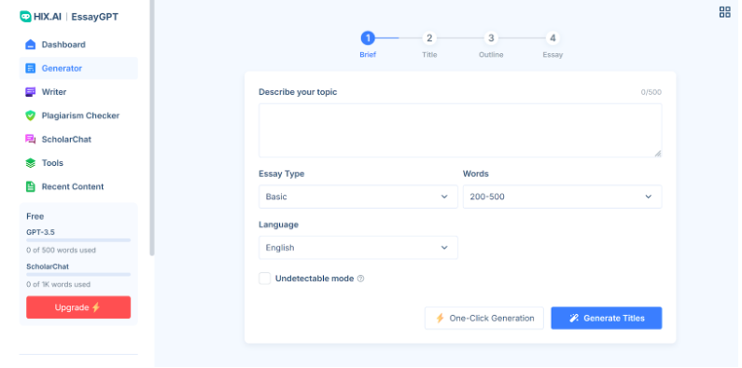Open the Words dropdown set to 200-500

click(562, 197)
